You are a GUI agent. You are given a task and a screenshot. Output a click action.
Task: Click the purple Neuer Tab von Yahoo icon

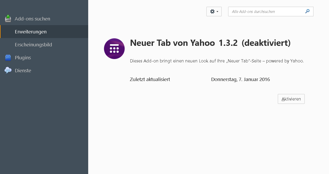pos(114,49)
